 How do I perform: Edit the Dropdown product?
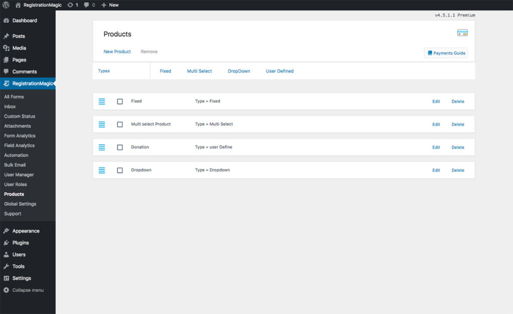pyautogui.click(x=436, y=170)
